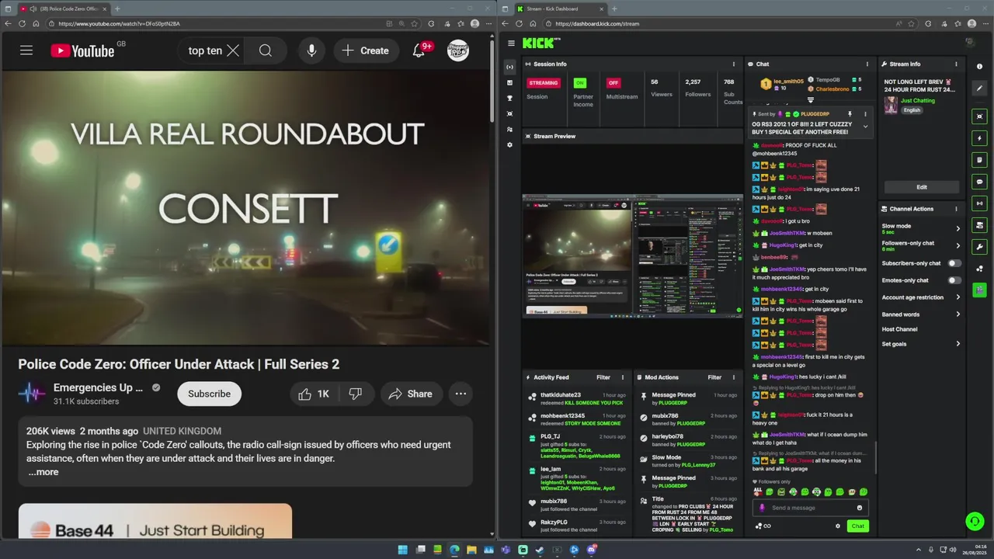
Task: Click Edit in Stream Info panel
Action: click(921, 187)
